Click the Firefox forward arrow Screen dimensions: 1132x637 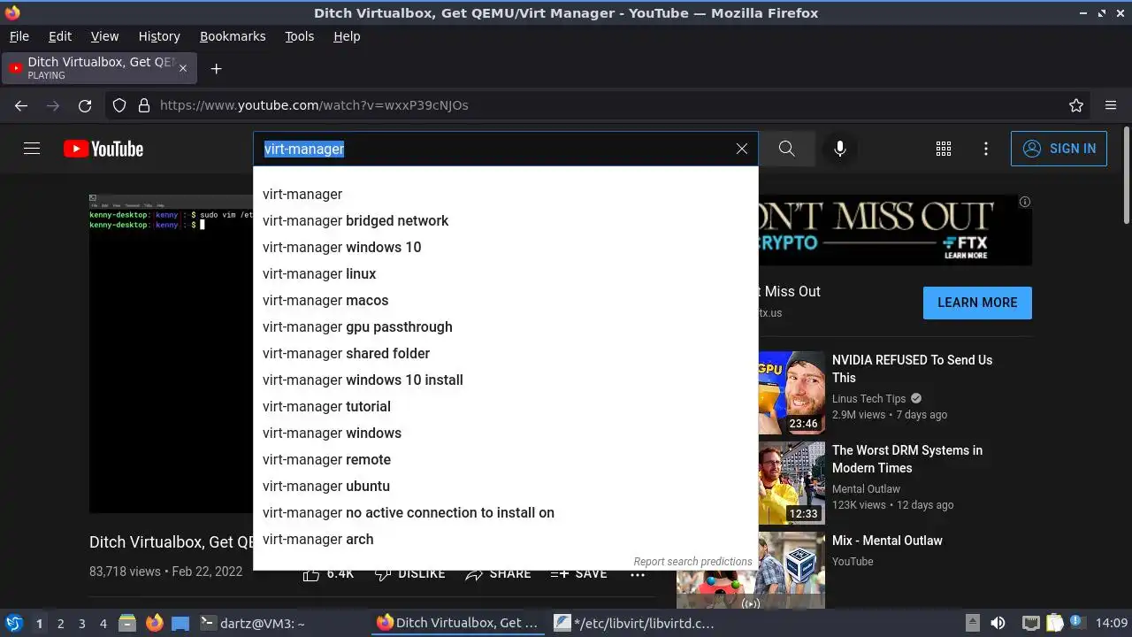(53, 105)
